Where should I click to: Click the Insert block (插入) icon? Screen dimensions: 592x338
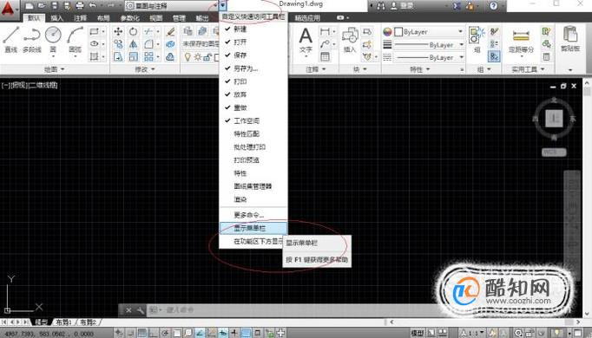pos(350,40)
